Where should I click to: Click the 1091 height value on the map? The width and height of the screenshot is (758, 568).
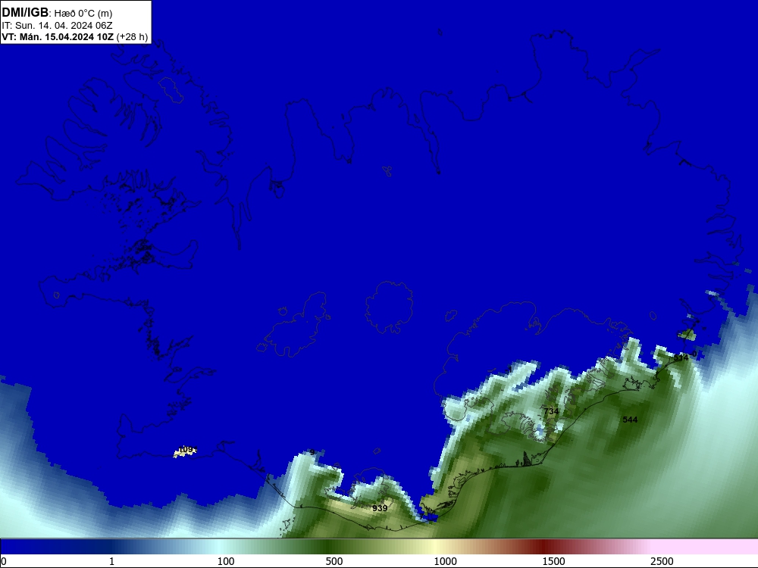(x=186, y=450)
